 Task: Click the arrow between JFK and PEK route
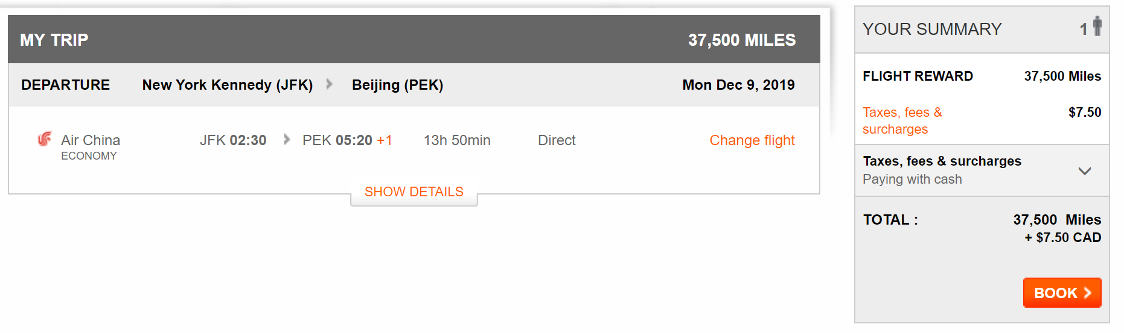tap(330, 84)
